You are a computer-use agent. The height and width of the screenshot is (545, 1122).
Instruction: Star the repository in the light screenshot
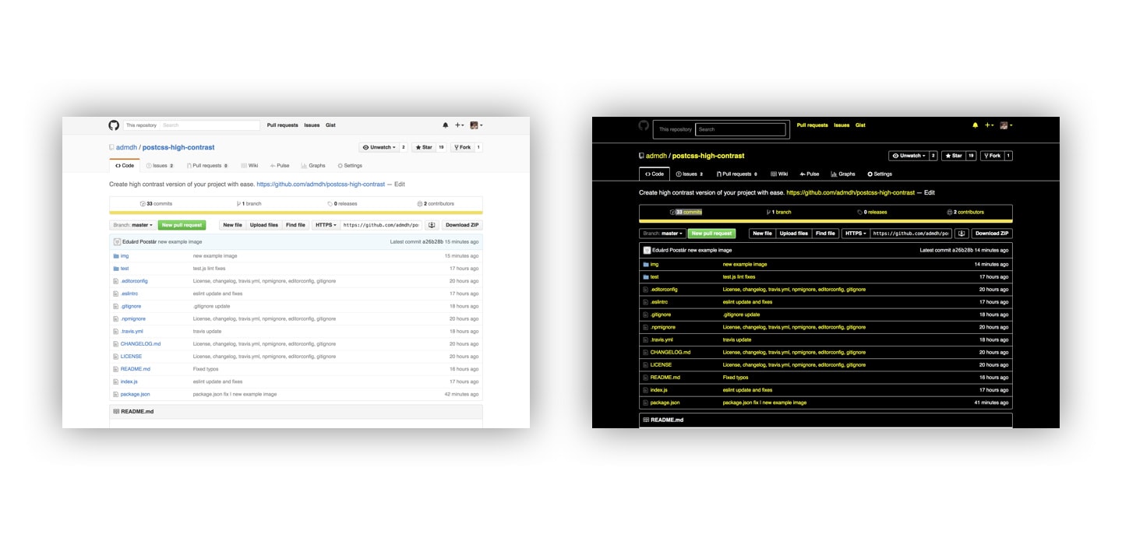click(423, 147)
